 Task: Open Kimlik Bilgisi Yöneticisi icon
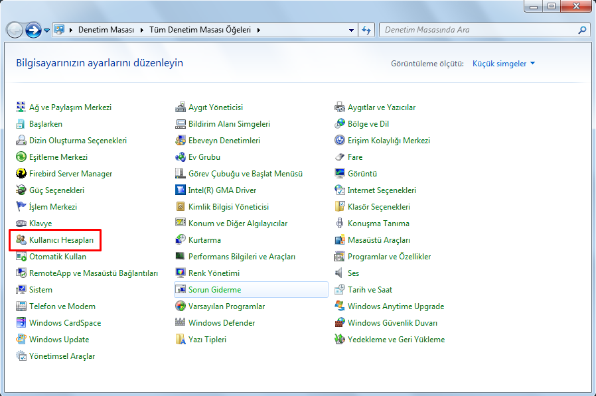[180, 207]
